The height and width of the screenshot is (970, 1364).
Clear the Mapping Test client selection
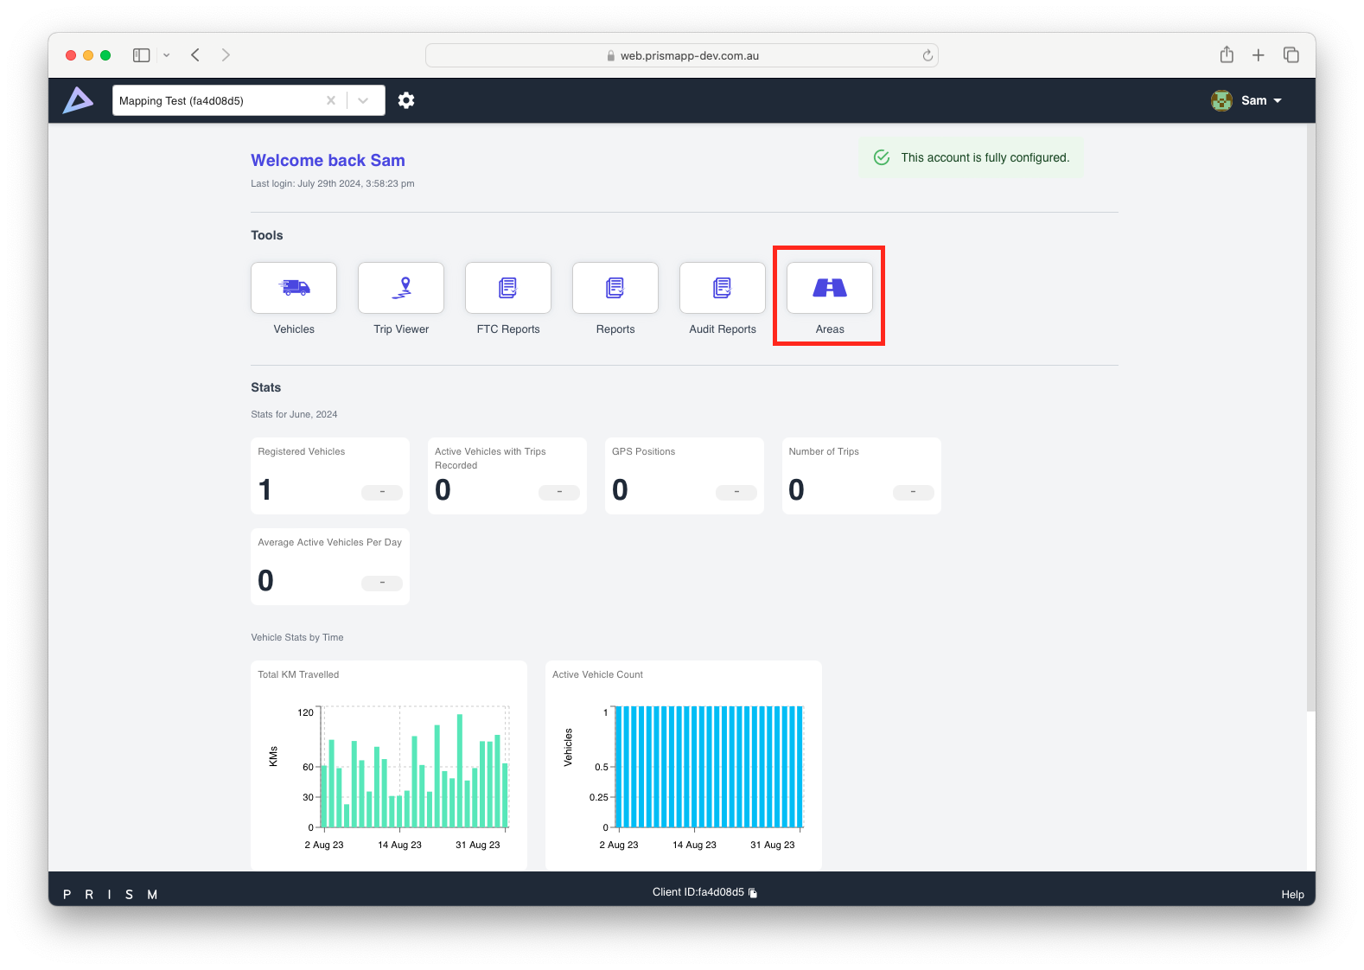pos(331,100)
